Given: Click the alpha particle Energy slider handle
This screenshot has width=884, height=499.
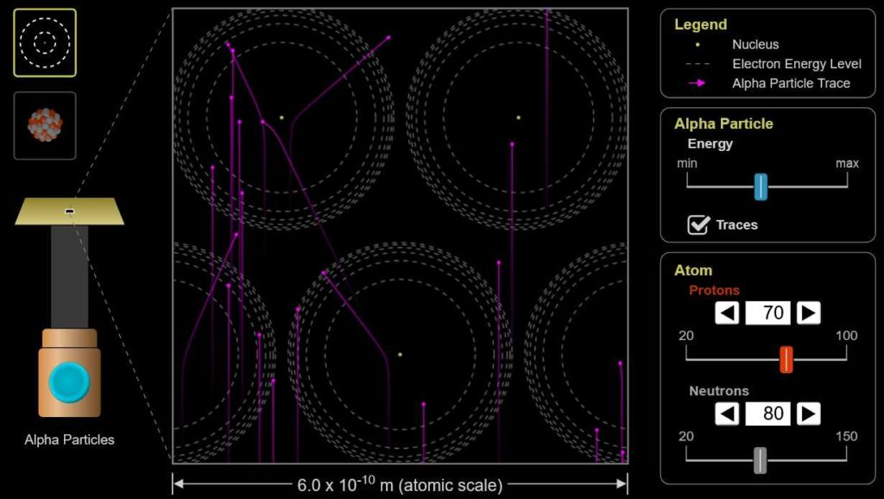Looking at the screenshot, I should tap(761, 186).
